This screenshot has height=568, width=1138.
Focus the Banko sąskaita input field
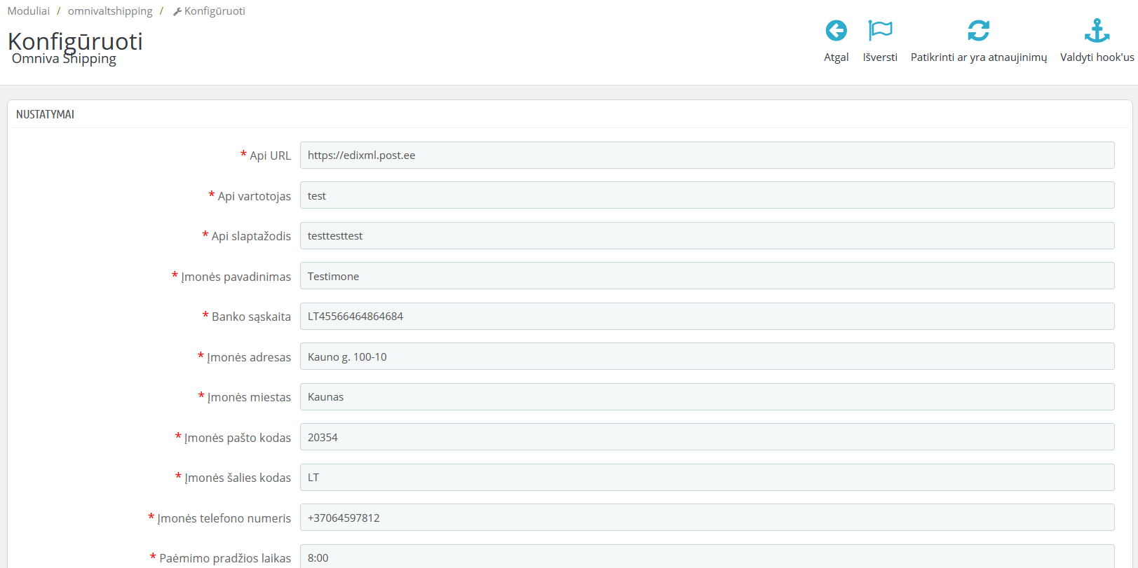707,317
